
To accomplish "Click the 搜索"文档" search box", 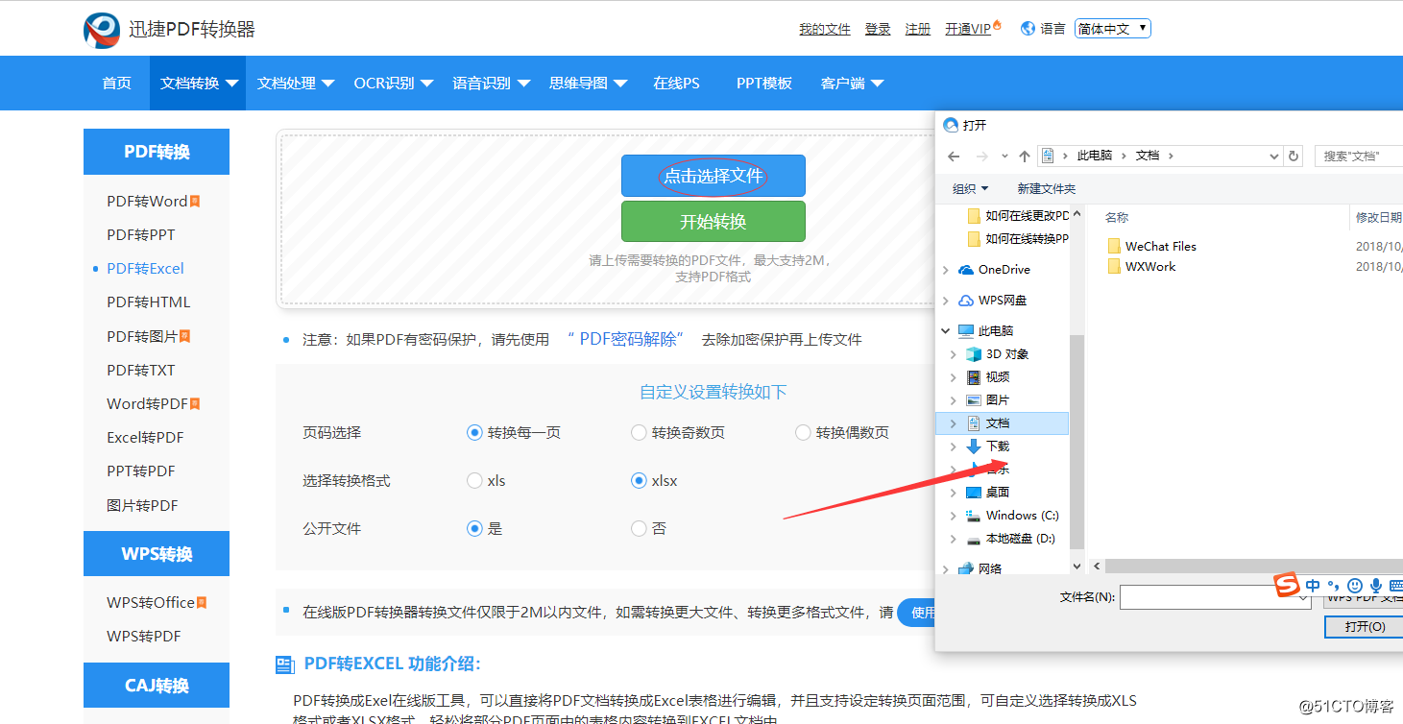I will [1359, 156].
